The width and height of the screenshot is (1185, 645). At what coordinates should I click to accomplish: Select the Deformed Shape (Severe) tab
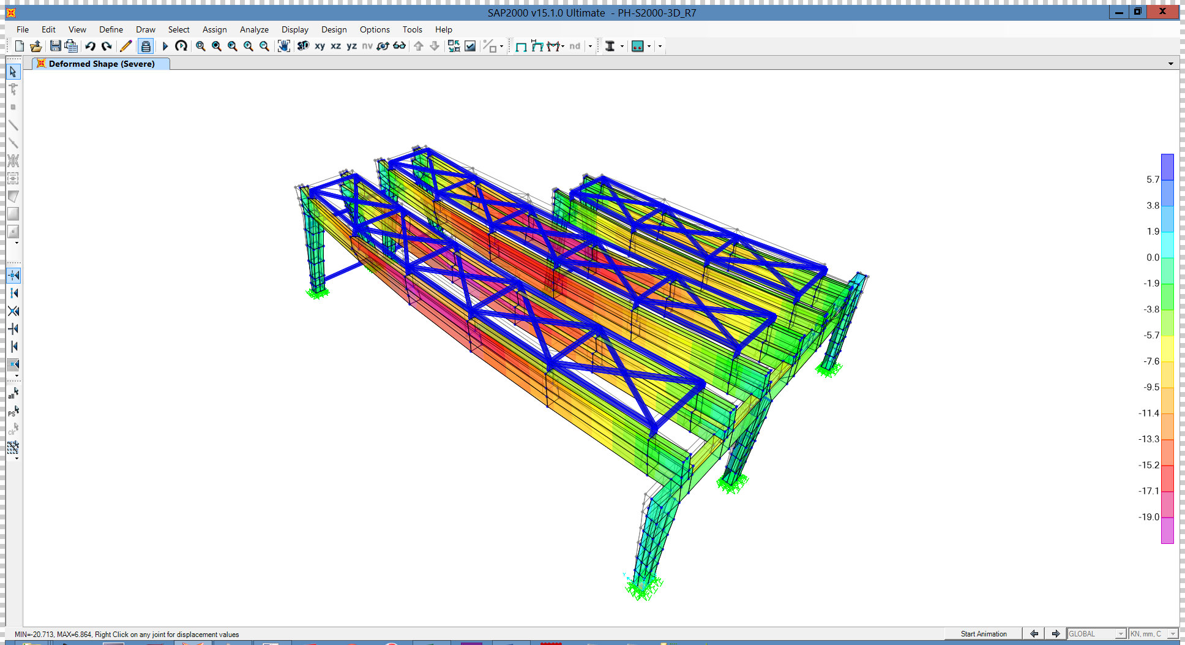tap(101, 64)
